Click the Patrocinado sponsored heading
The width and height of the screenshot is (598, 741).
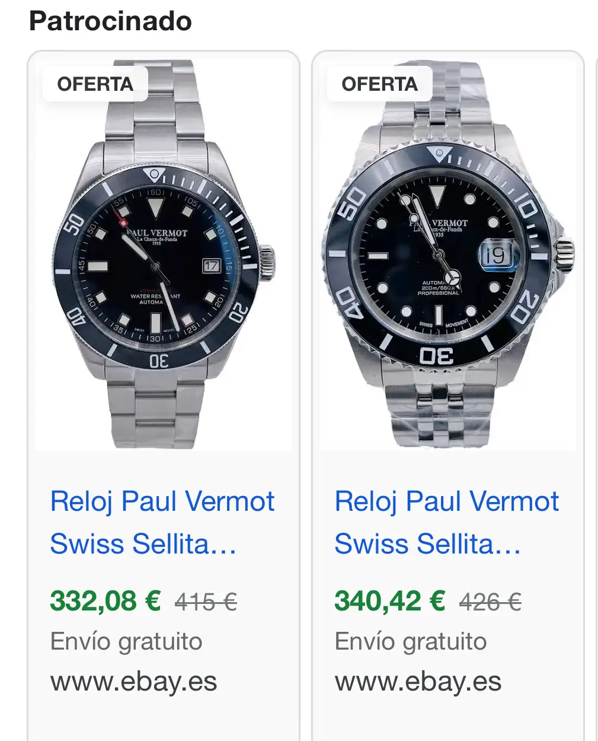110,21
